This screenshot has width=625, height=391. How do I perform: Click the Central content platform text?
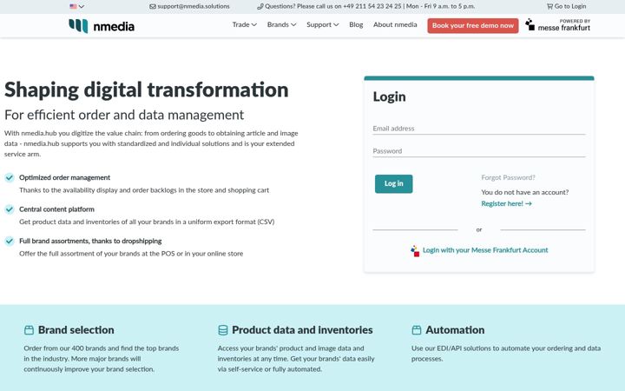point(56,209)
